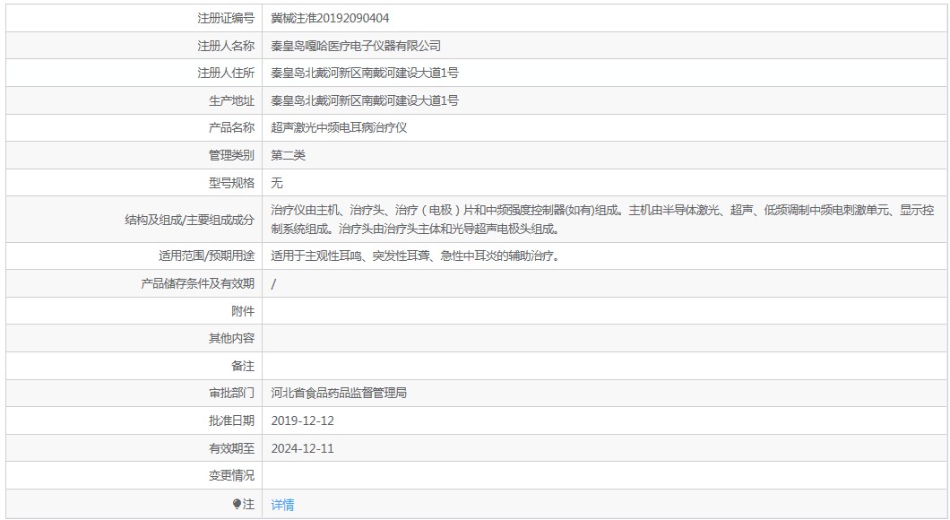This screenshot has width=950, height=520.
Task: Select the address in 生产地址 row
Action: 365,100
